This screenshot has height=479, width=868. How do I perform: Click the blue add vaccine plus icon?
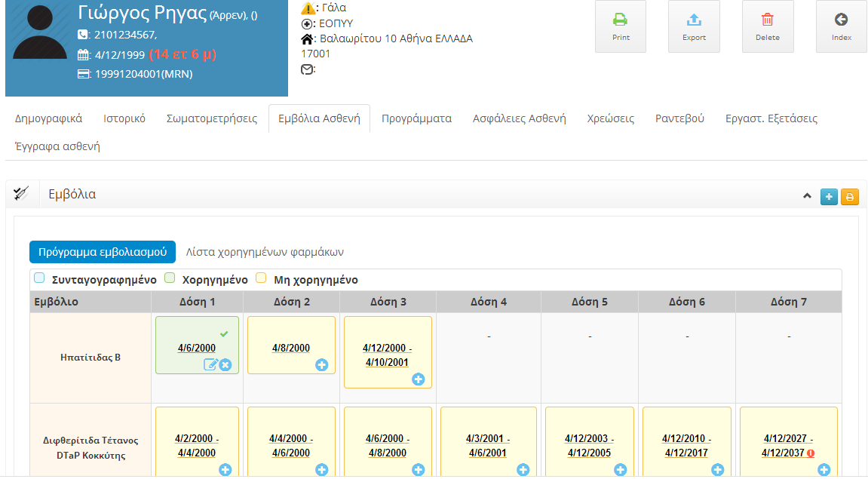tap(829, 197)
